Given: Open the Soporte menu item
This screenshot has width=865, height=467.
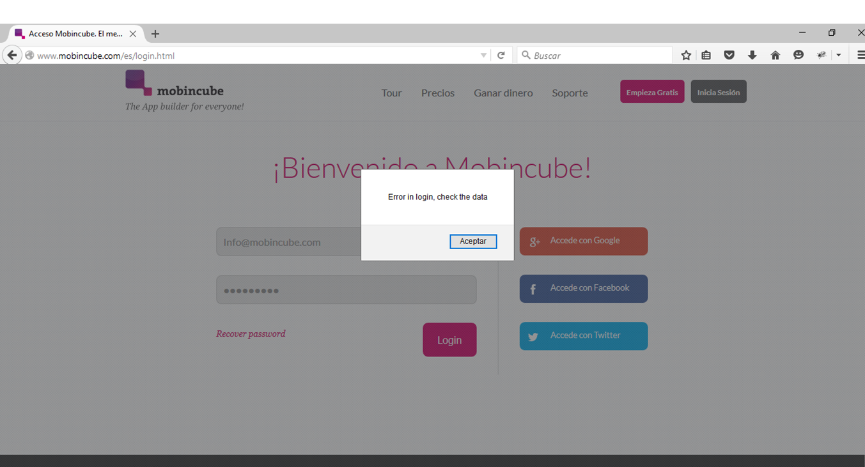Looking at the screenshot, I should pos(570,93).
